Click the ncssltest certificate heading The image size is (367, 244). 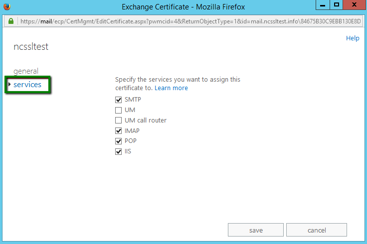(x=31, y=47)
